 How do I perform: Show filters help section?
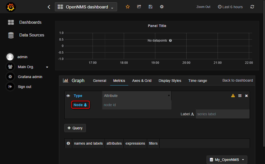pos(153,143)
